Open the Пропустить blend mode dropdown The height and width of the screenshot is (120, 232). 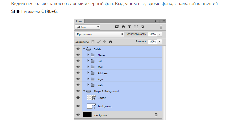pyautogui.click(x=100, y=34)
